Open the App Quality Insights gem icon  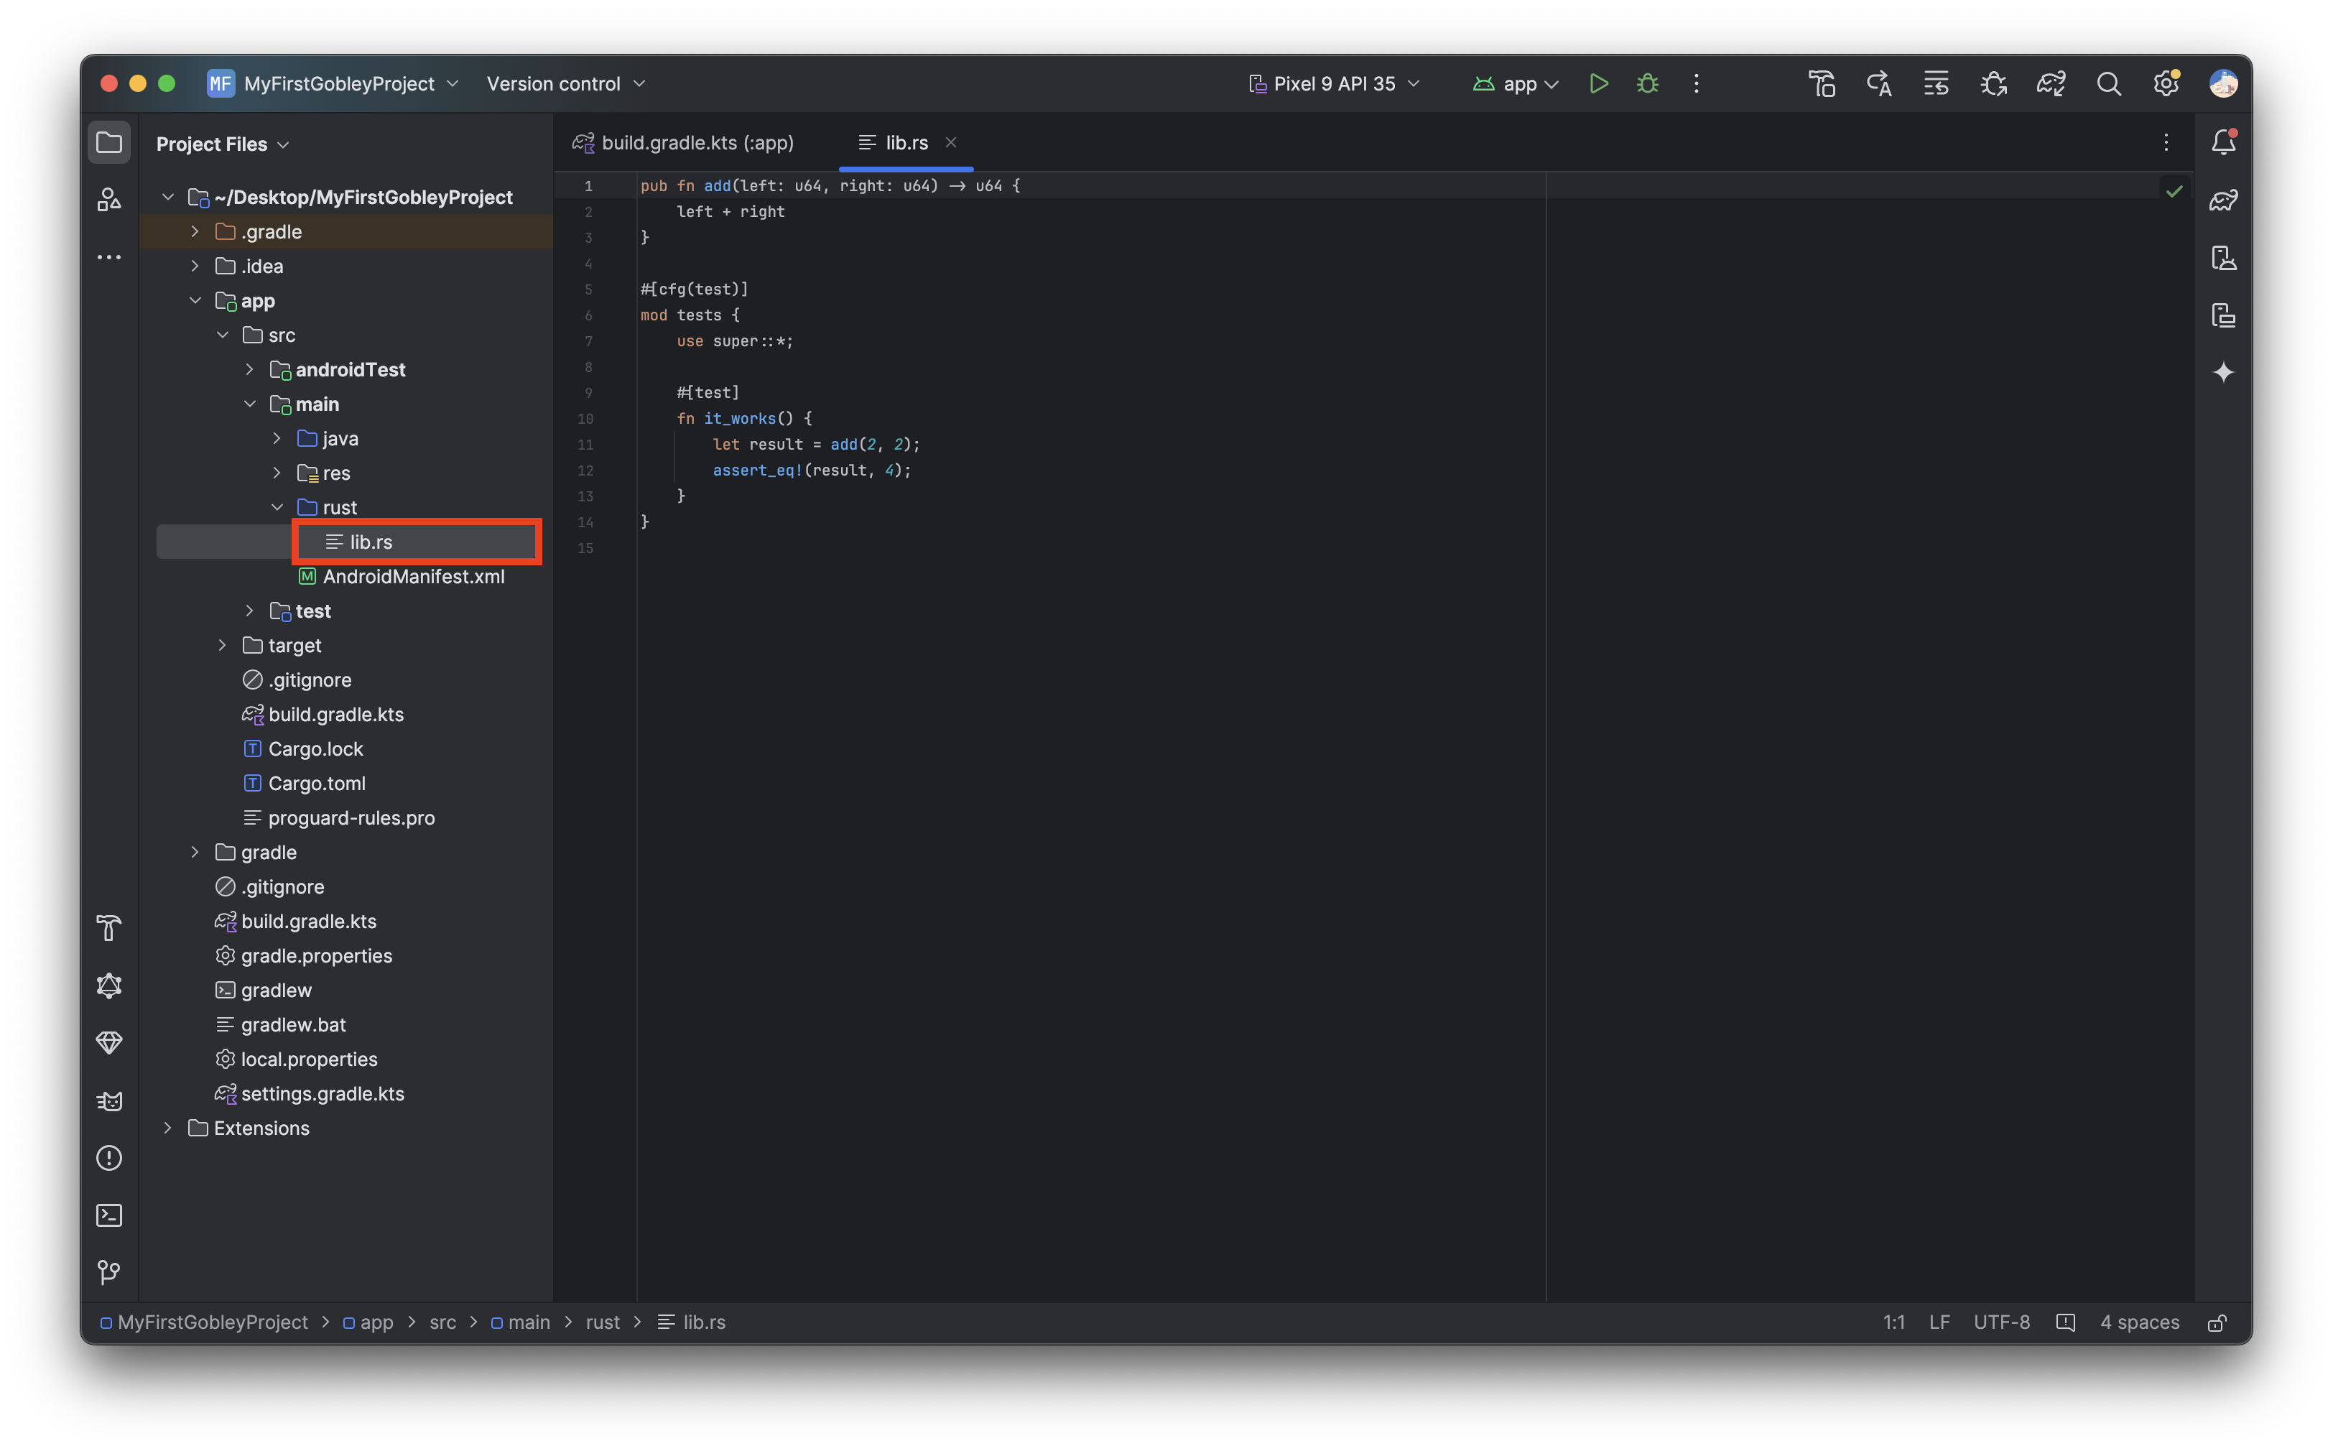pos(109,1043)
